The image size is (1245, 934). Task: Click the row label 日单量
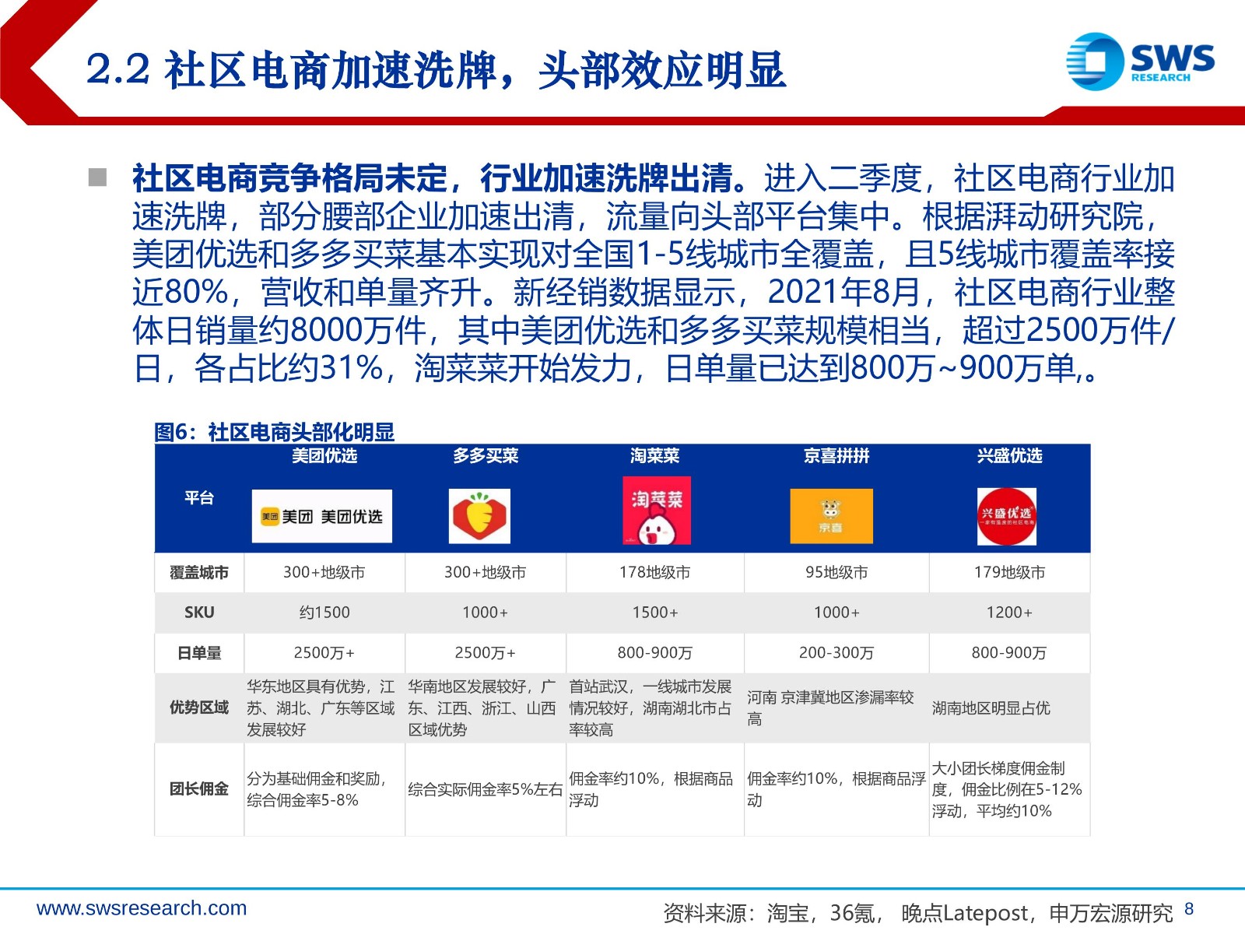pos(199,653)
